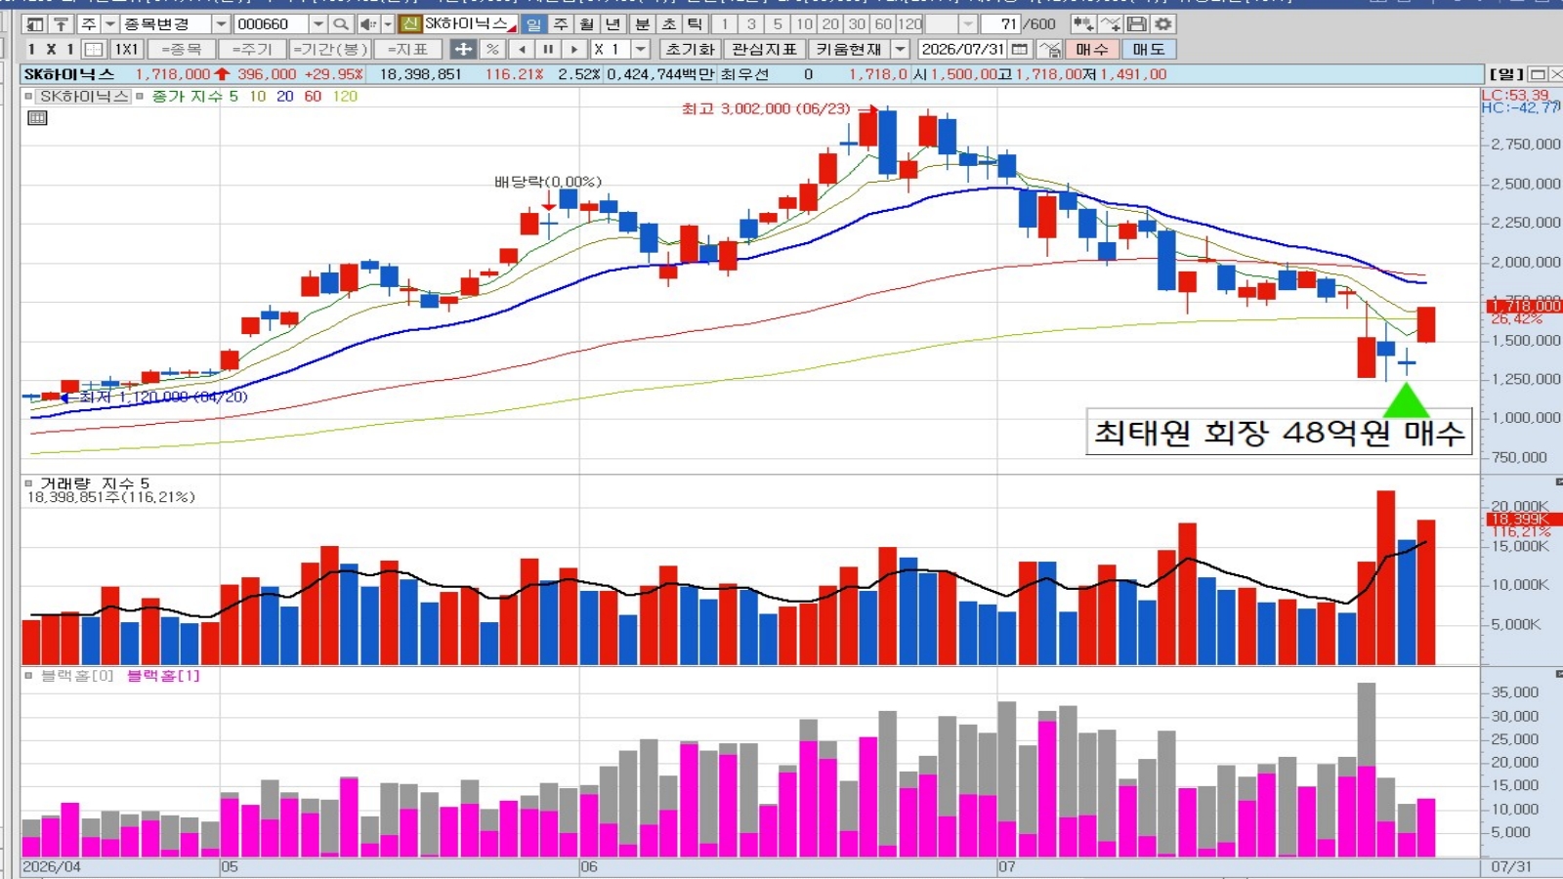The height and width of the screenshot is (879, 1563).
Task: Toggle the 분 minute chart period
Action: (643, 23)
